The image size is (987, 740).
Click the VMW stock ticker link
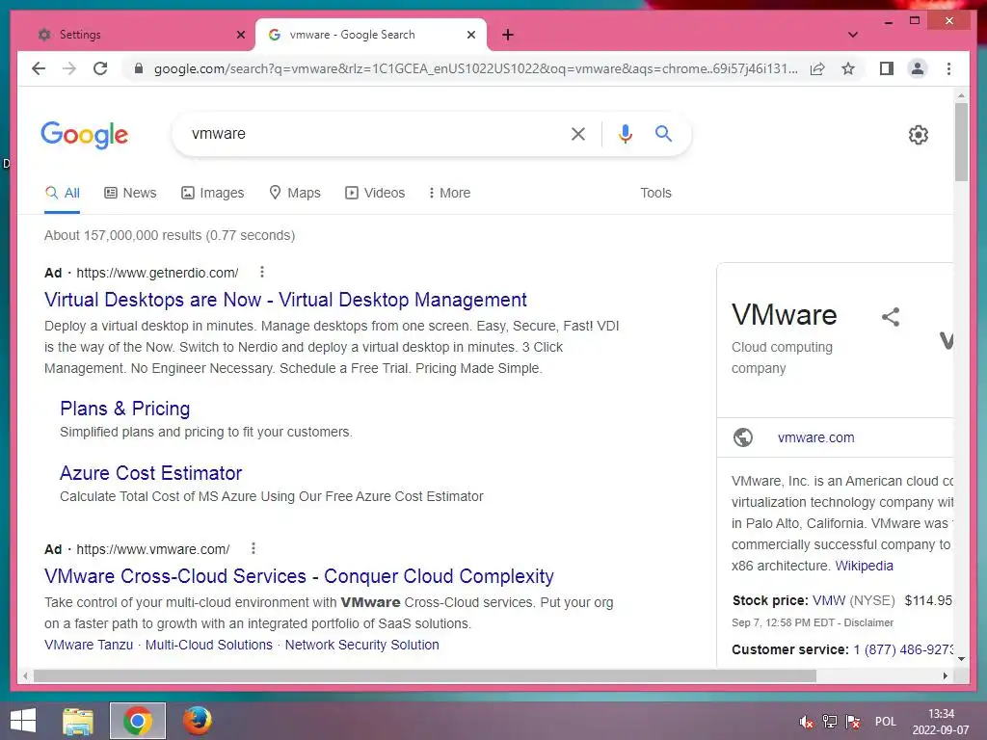828,600
